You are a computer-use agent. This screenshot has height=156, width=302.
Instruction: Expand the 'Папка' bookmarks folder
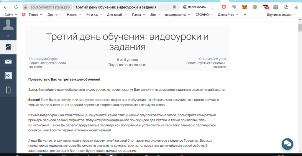138,15
